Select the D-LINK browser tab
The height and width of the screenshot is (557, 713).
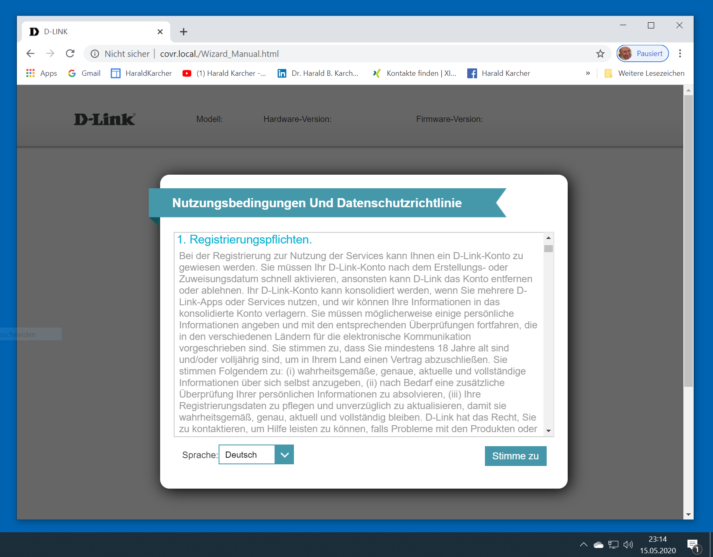tap(96, 32)
